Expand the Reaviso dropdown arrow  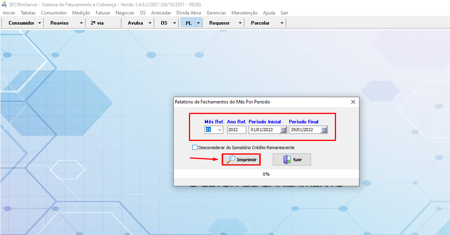click(81, 23)
